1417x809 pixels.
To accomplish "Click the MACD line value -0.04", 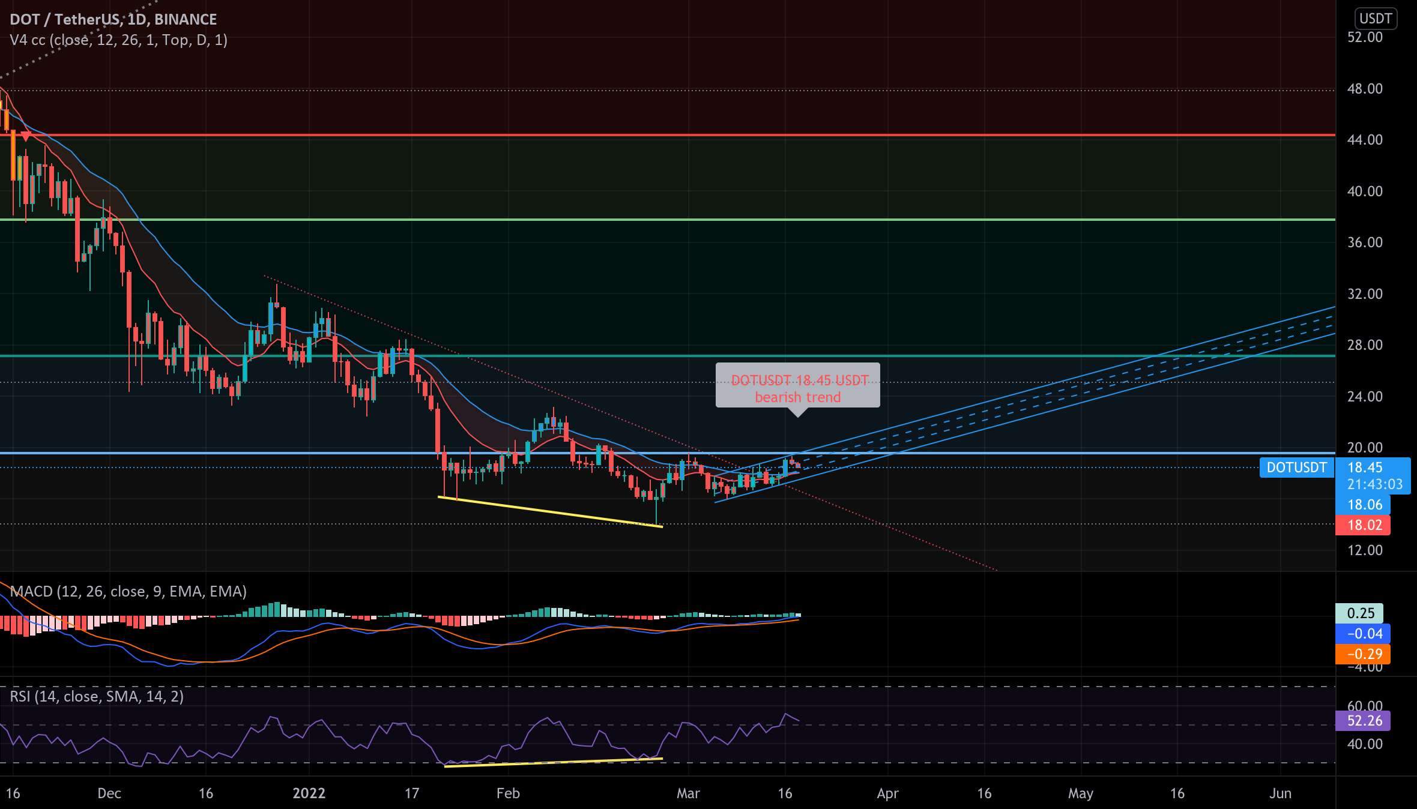I will [1363, 634].
